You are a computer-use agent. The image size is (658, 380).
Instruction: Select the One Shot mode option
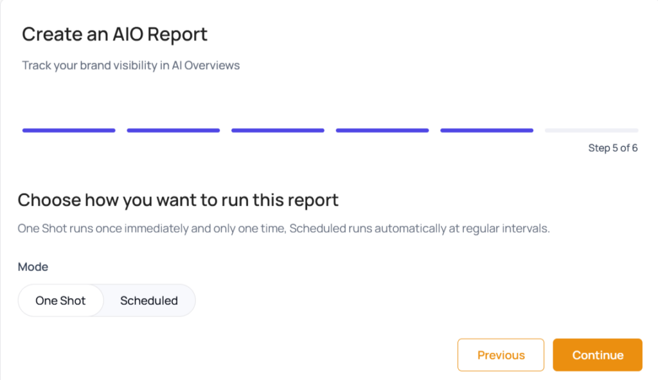click(60, 300)
